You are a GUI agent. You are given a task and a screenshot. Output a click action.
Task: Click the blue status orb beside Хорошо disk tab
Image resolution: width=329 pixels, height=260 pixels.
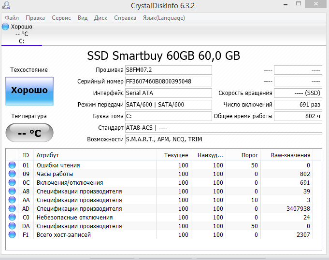pyautogui.click(x=5, y=27)
